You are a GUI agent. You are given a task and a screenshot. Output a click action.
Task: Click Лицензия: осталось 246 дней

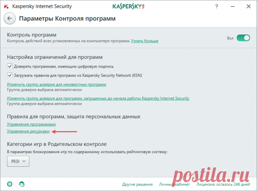(223, 184)
